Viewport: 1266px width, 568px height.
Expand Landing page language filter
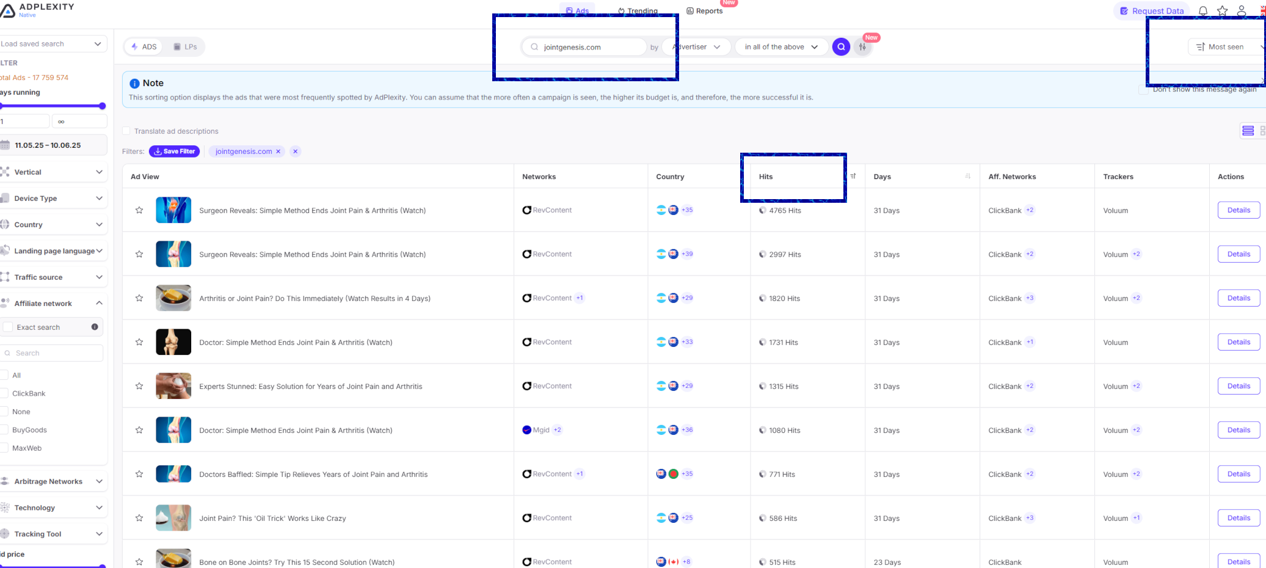[53, 251]
